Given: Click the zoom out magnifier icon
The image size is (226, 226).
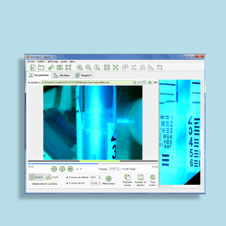Looking at the screenshot, I should tap(88, 68).
